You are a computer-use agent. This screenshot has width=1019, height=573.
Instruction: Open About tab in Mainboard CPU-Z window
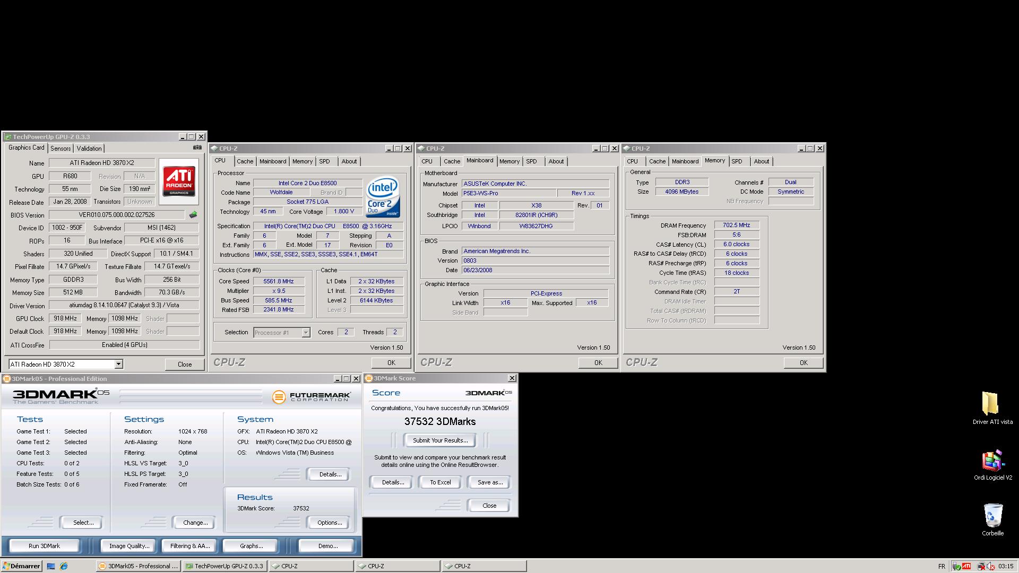pyautogui.click(x=556, y=161)
